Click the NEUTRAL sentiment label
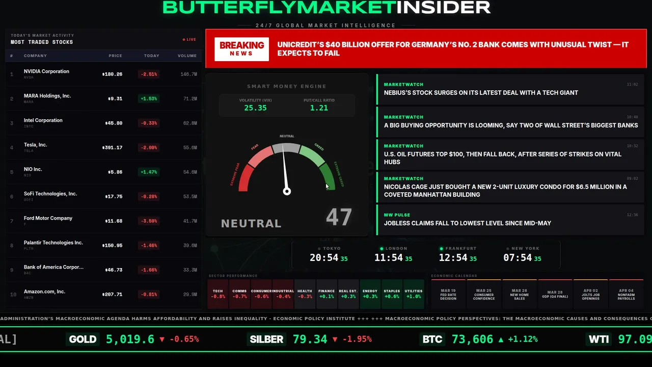The width and height of the screenshot is (652, 367). [x=251, y=223]
